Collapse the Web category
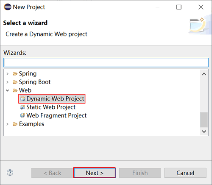Viewport: 212px width, 185px height. pos(8,90)
